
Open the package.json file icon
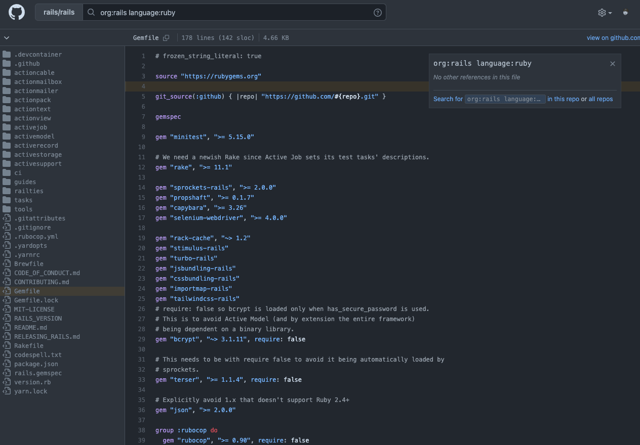(7, 364)
